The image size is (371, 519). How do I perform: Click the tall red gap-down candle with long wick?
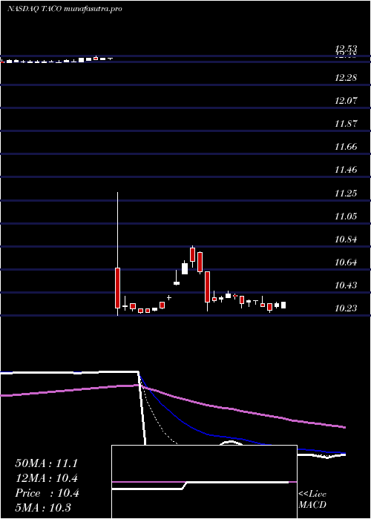click(x=117, y=254)
